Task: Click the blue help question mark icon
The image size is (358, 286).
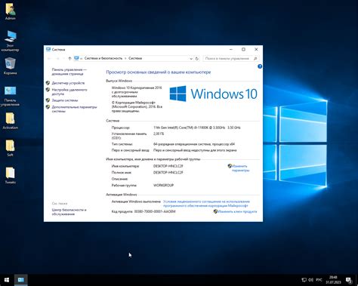Action: 260,66
